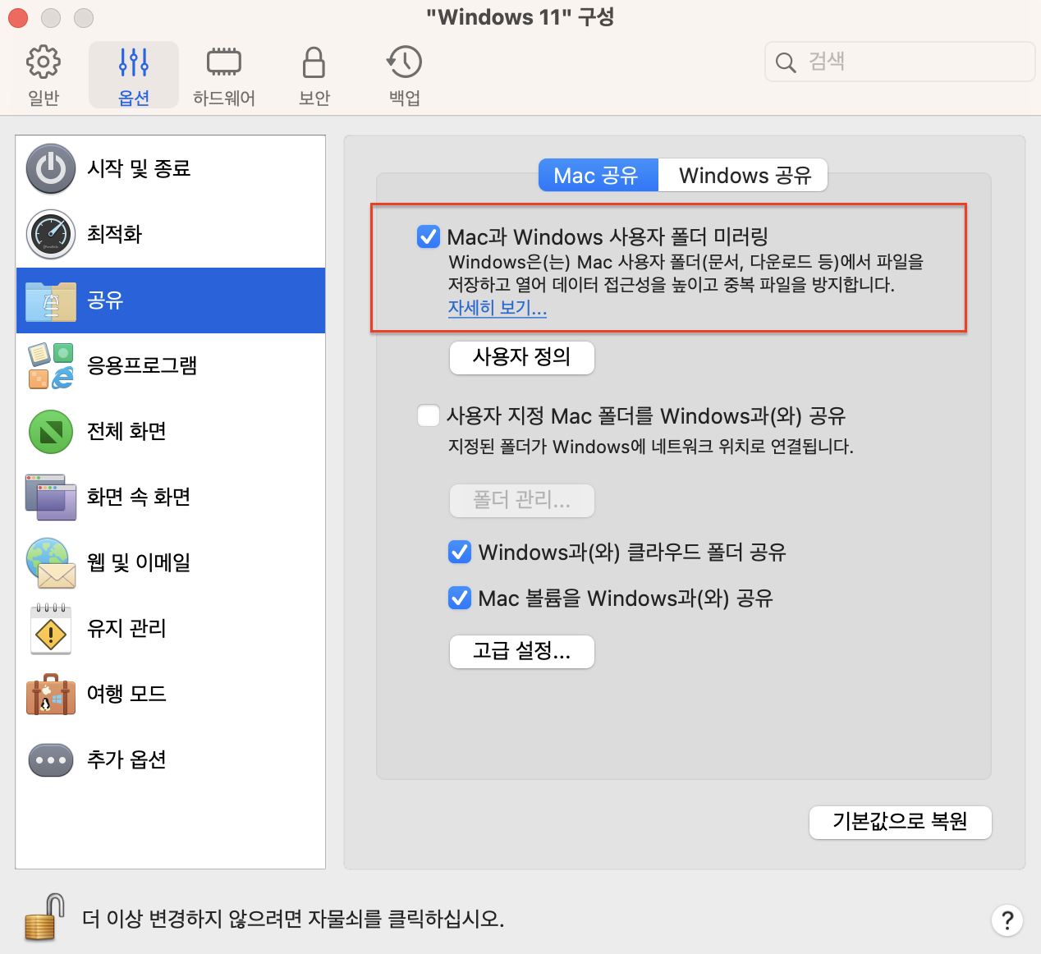Select the 웹 및 이메일 globe icon
Screen dimensions: 1041x954
(51, 563)
